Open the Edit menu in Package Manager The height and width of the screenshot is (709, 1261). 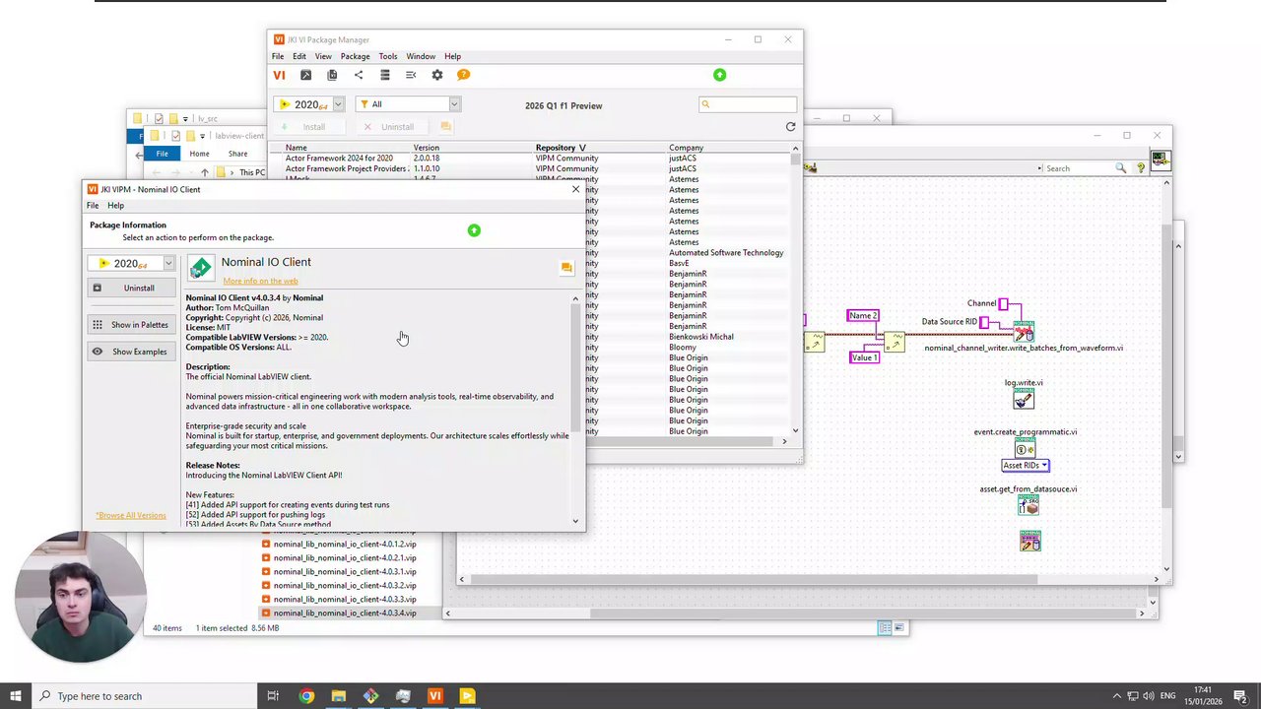(299, 56)
